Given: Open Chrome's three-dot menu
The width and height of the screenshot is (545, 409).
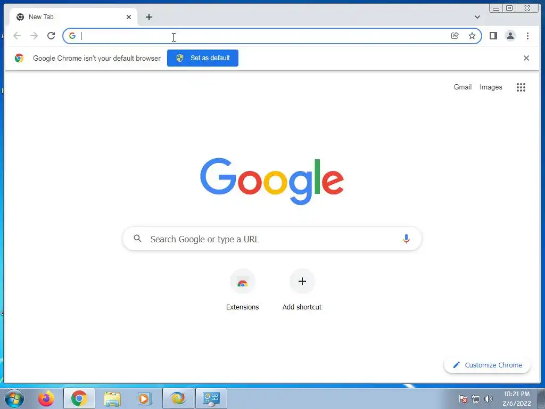Looking at the screenshot, I should pyautogui.click(x=527, y=36).
